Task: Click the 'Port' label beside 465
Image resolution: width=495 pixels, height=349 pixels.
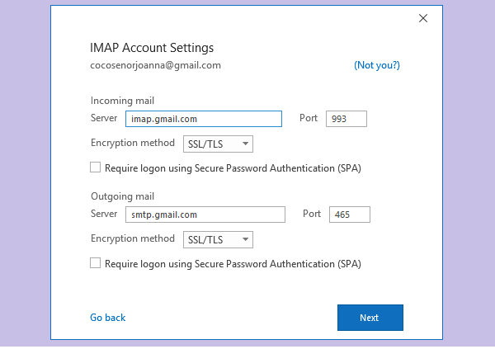Action: point(312,214)
